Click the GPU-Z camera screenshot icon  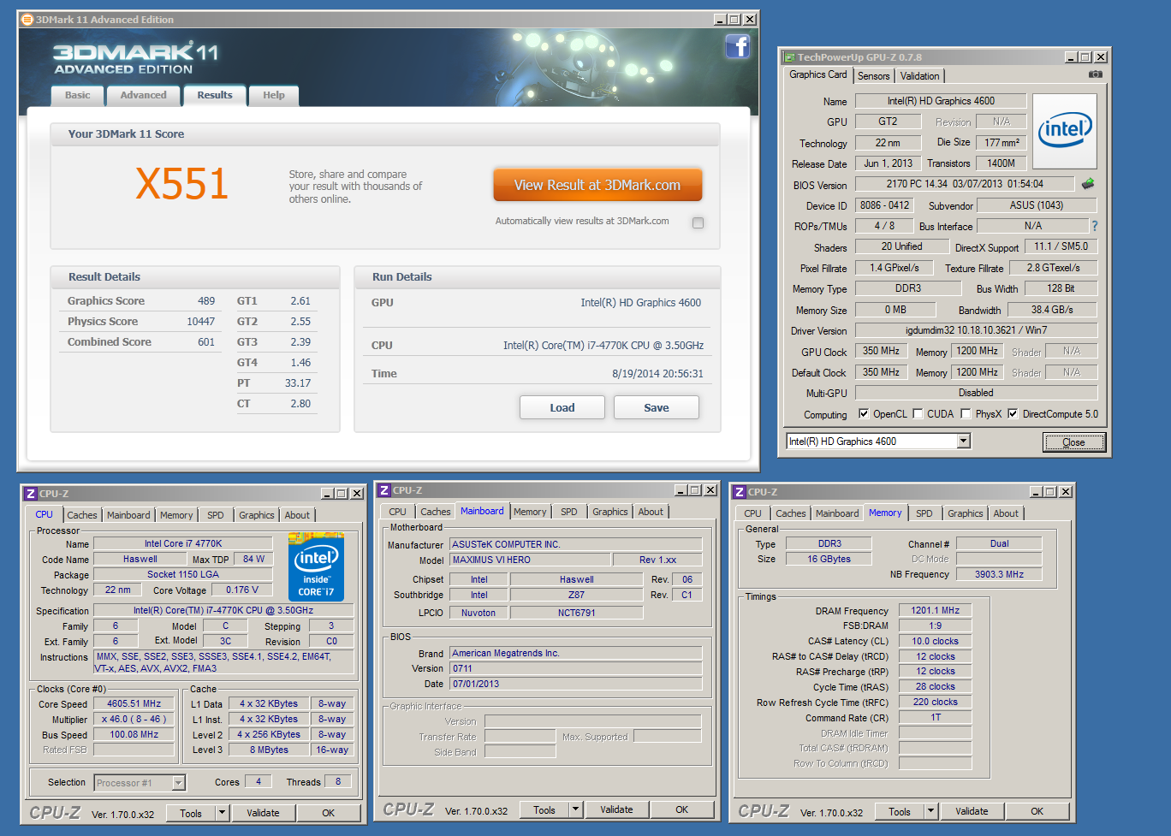[x=1095, y=74]
